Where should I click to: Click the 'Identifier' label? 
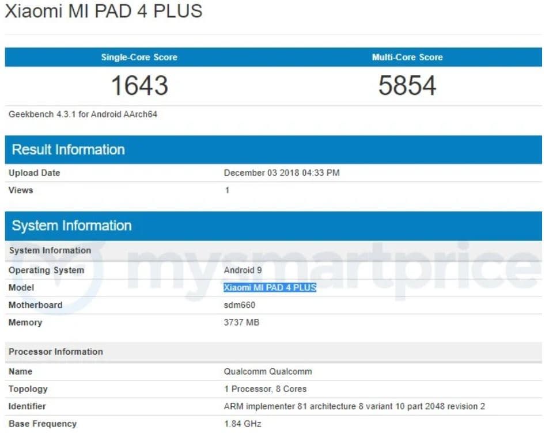27,406
